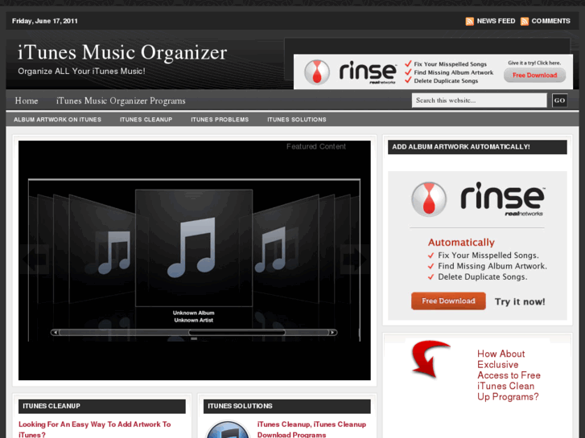Viewport: 585px width, 438px height.
Task: Open the Exclusive Access to Free iTunes link
Action: [509, 375]
